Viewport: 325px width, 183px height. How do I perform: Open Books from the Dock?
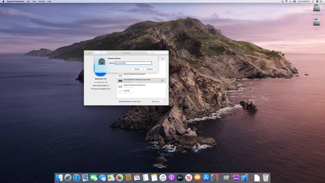tap(197, 177)
